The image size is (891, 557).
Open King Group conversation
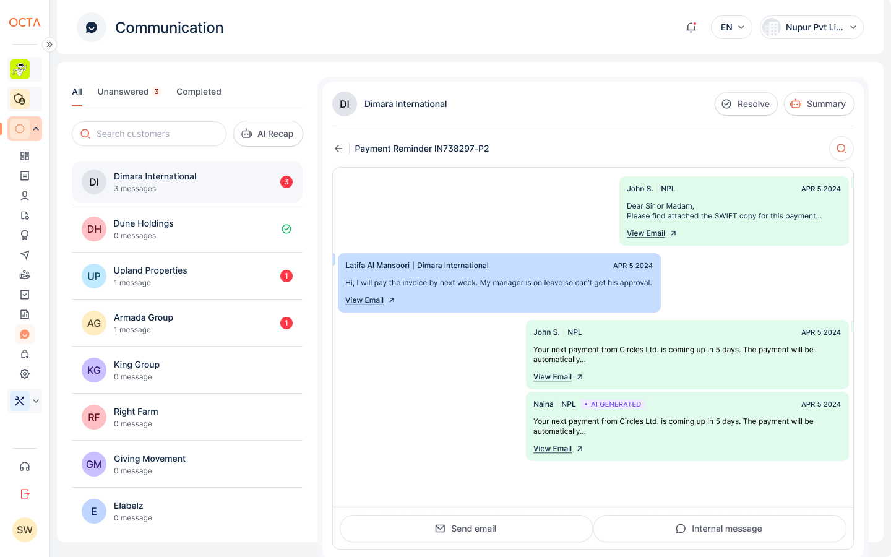(187, 370)
